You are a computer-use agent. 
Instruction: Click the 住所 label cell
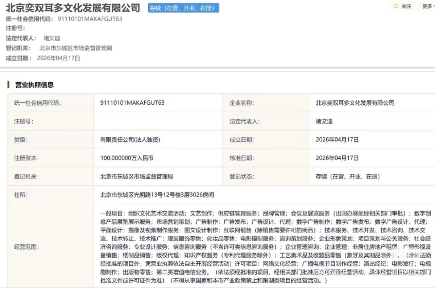coord(51,195)
